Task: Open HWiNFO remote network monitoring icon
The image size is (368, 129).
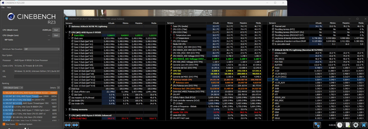Action: (x=317, y=125)
